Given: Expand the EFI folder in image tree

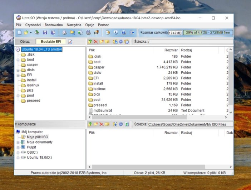Looking at the screenshot, I should click(x=18, y=75).
